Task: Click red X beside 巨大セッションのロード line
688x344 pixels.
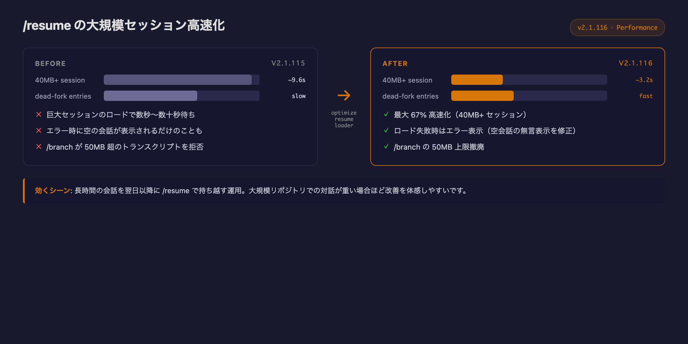Action: click(x=39, y=114)
